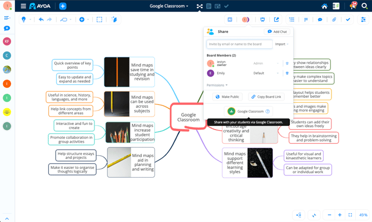Screen dimensions: 372x222
Task: Open the comments chat bubble icon
Action: coord(320,19)
